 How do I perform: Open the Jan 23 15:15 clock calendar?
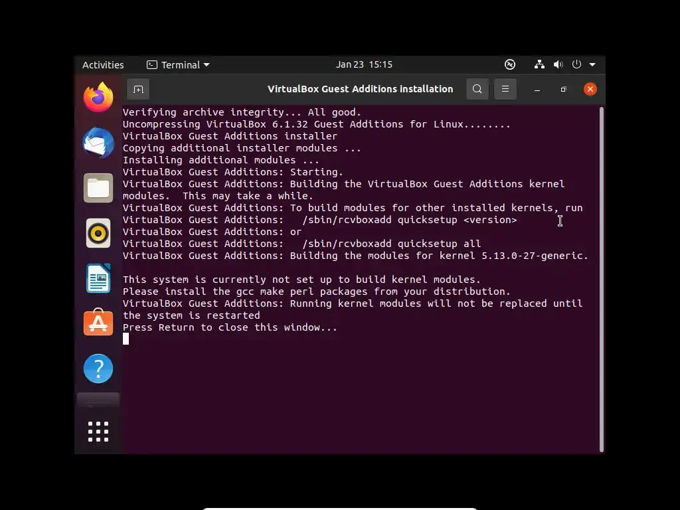pyautogui.click(x=365, y=64)
